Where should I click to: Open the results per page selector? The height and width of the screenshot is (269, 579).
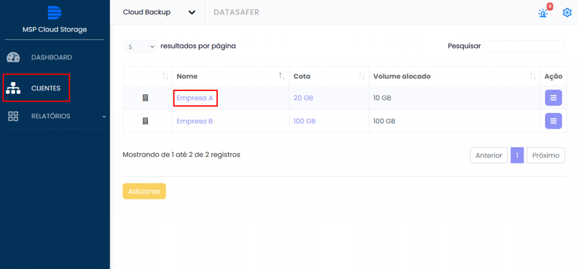tap(140, 47)
